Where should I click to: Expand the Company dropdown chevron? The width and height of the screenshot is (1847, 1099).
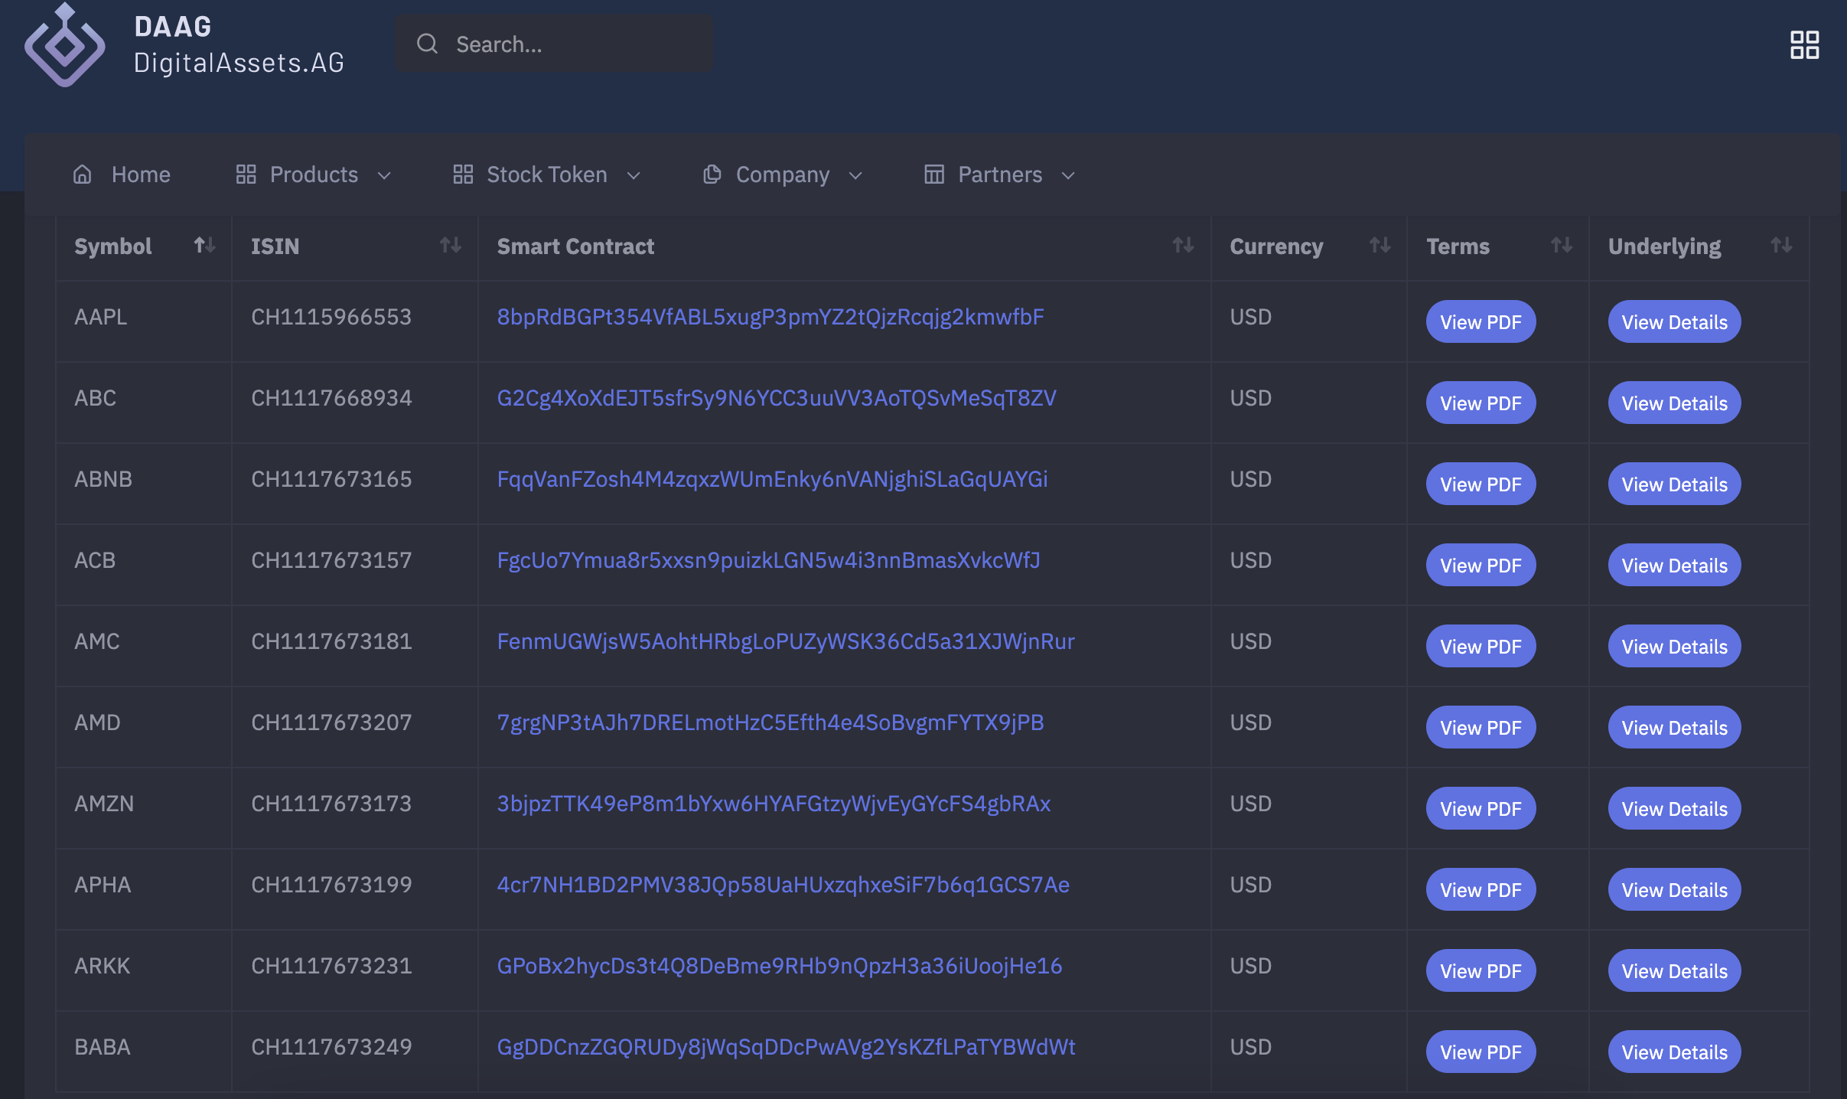[x=855, y=175]
